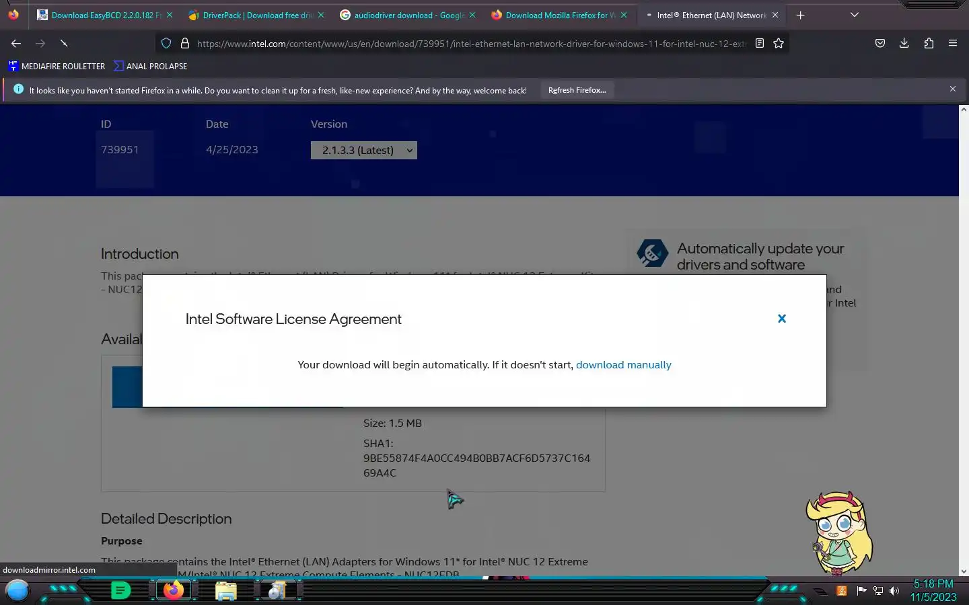This screenshot has height=605, width=969.
Task: Open the second bookmark beside MEDIAFIRE ROULETTER
Action: point(151,66)
